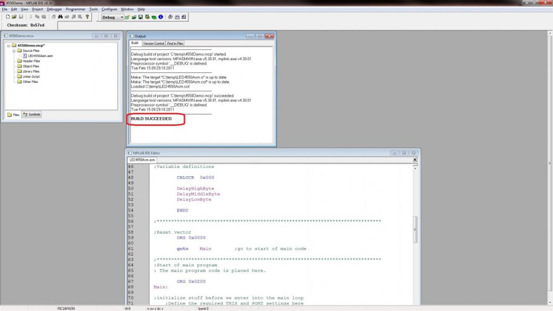Viewport: 553px width, 311px height.
Task: Click the Build Options icon
Action: coord(147,17)
